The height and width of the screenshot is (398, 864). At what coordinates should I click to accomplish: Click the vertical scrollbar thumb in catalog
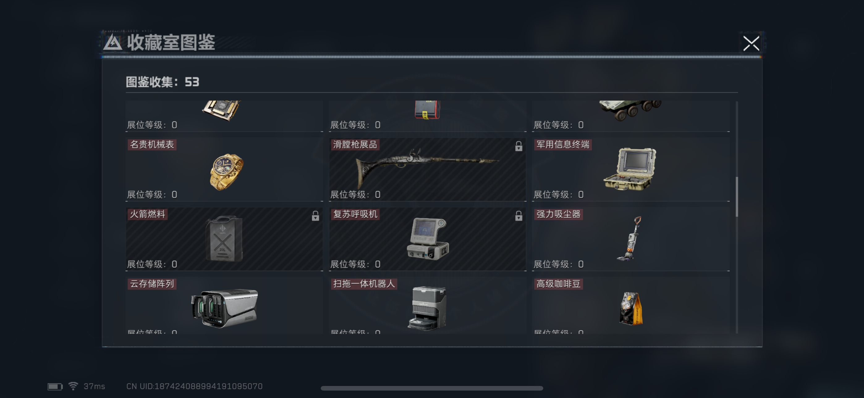point(737,197)
